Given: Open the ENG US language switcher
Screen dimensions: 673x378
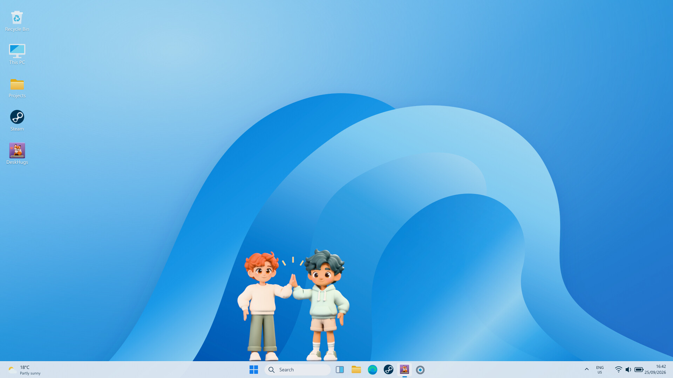Looking at the screenshot, I should (x=600, y=370).
